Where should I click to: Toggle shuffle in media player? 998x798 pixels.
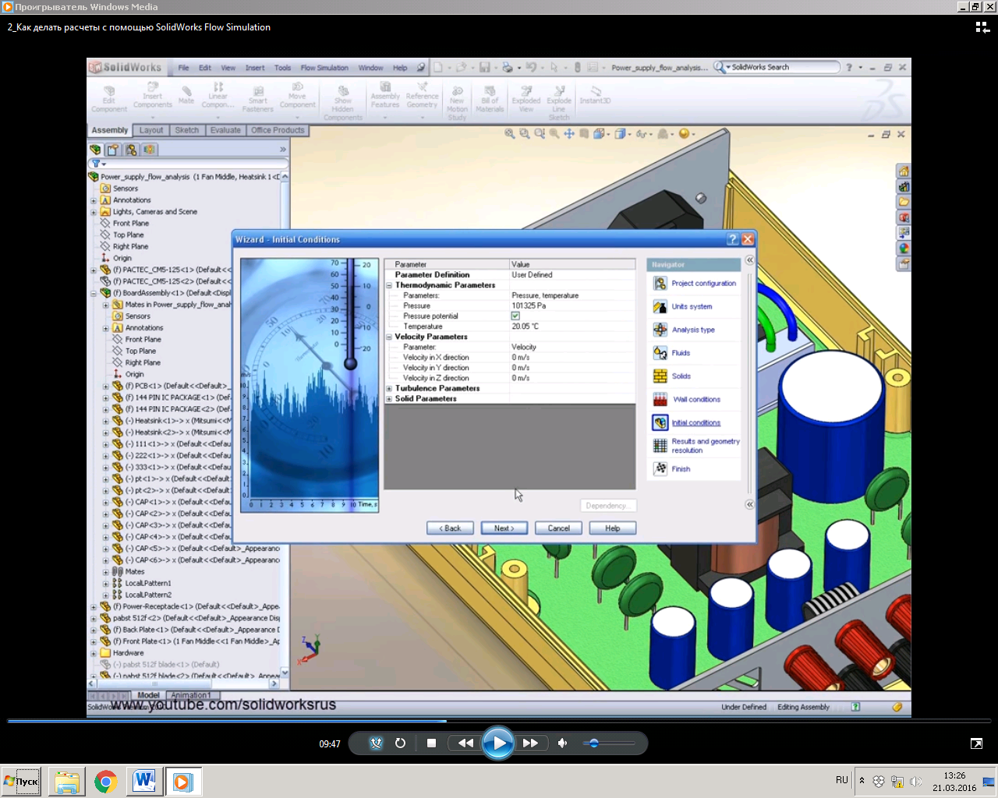pyautogui.click(x=376, y=743)
